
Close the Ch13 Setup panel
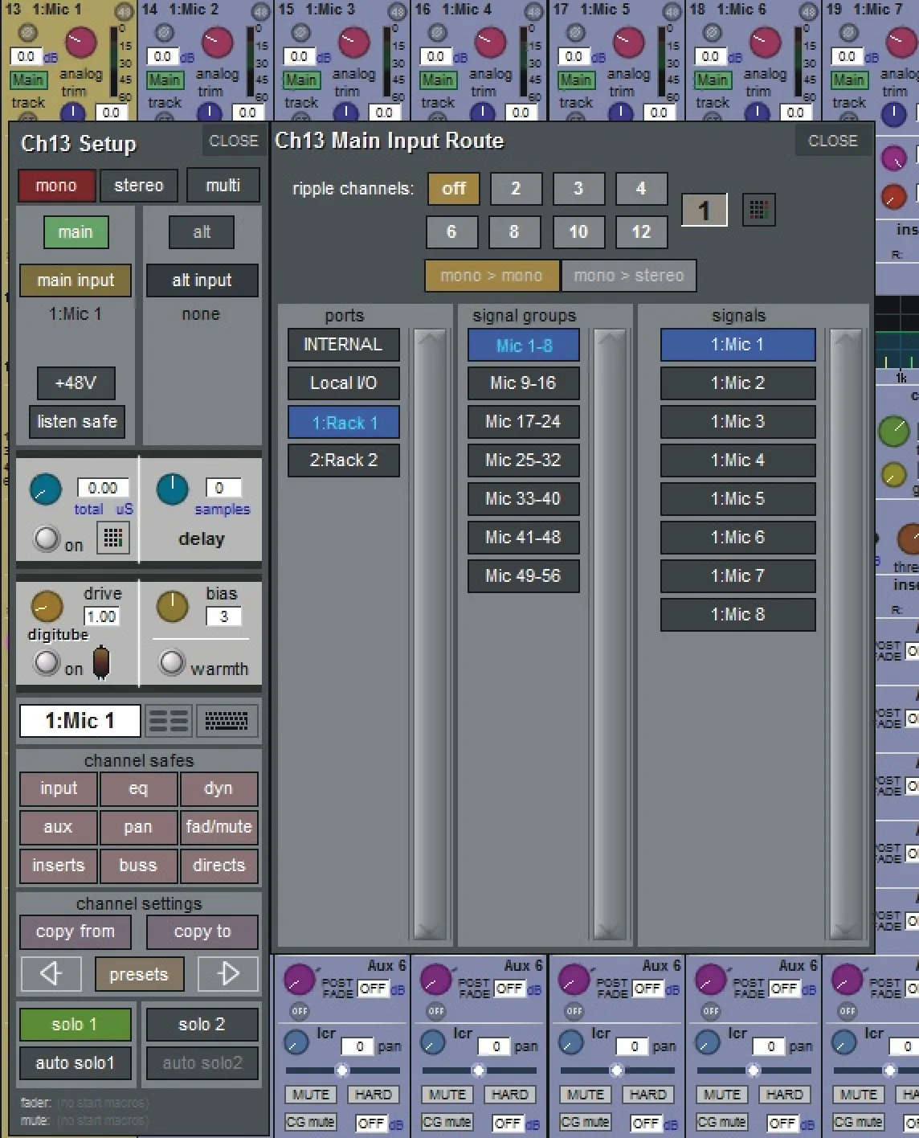point(233,141)
